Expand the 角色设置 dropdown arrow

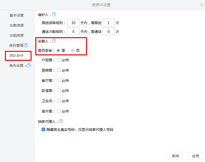(26, 66)
